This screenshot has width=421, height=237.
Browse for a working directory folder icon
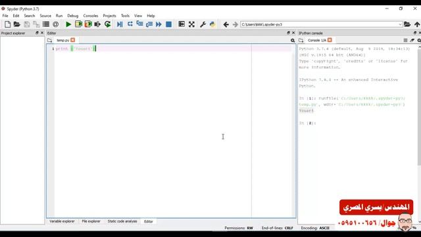click(407, 24)
